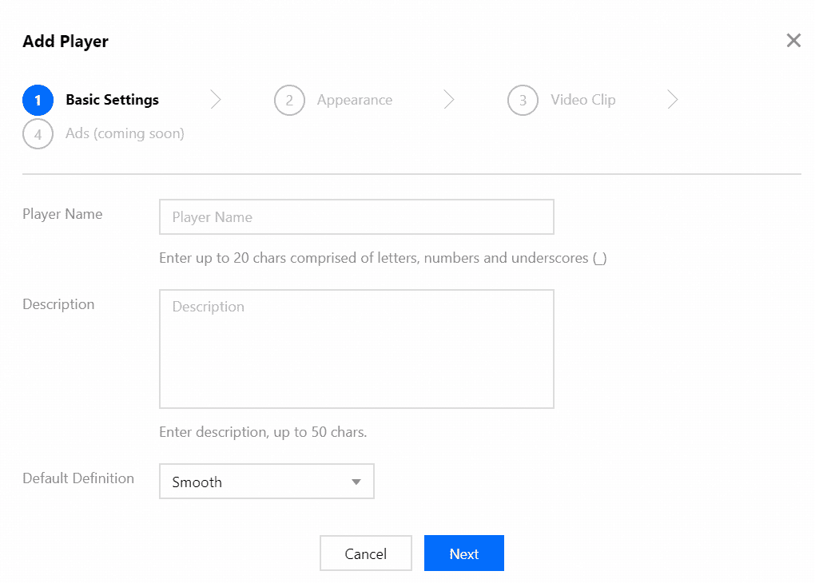815x583 pixels.
Task: Click the 'Enter up to 20 chars' hint
Action: (383, 258)
